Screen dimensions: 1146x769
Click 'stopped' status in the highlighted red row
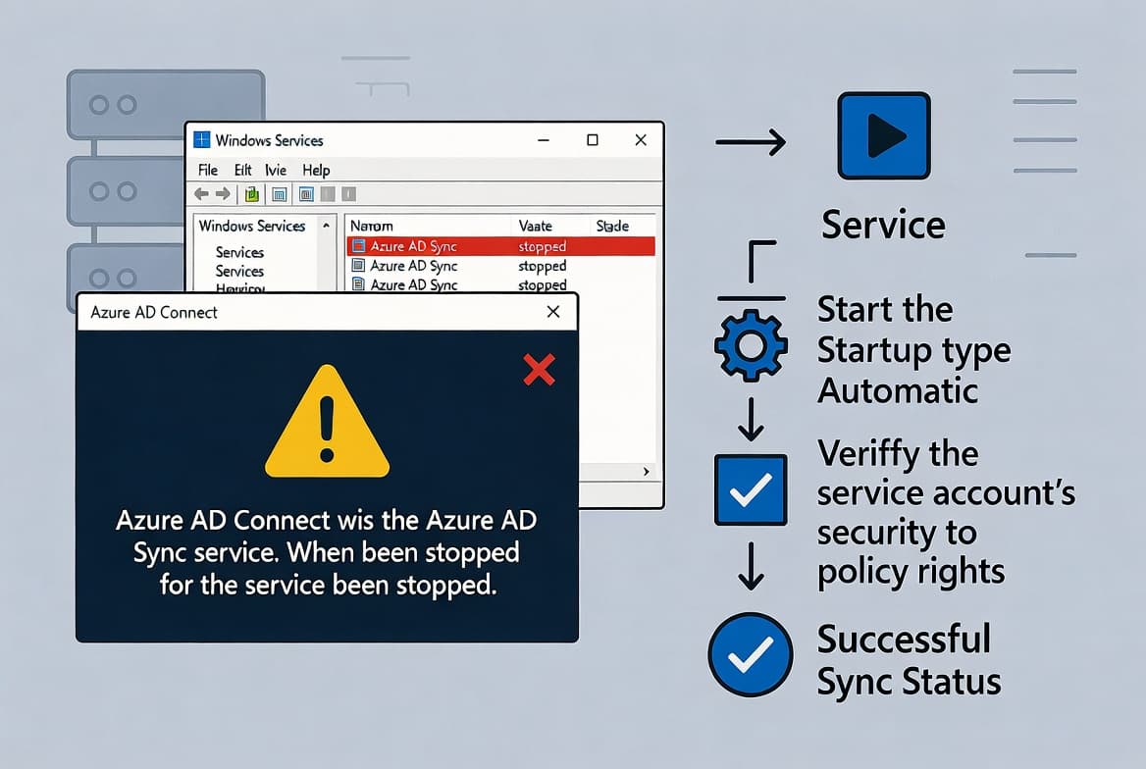[x=543, y=246]
